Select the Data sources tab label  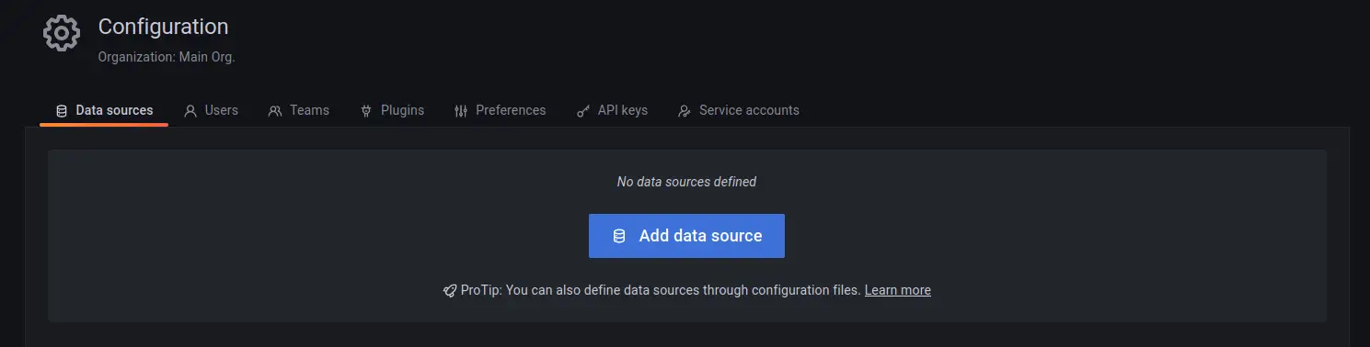114,110
